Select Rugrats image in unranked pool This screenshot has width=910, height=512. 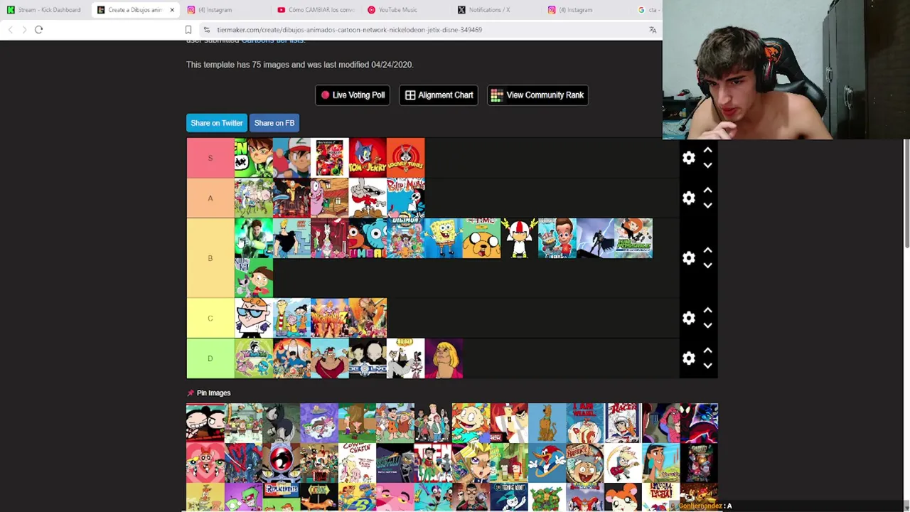point(471,422)
